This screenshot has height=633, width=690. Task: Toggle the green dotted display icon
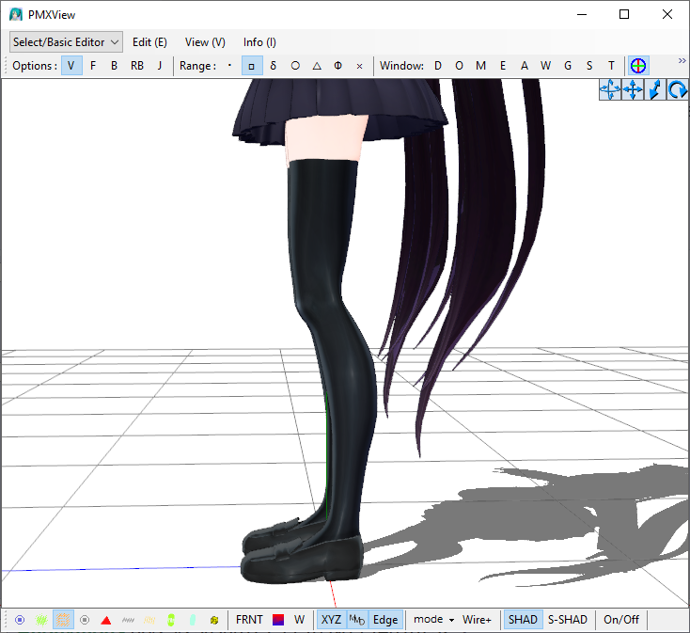(x=41, y=620)
